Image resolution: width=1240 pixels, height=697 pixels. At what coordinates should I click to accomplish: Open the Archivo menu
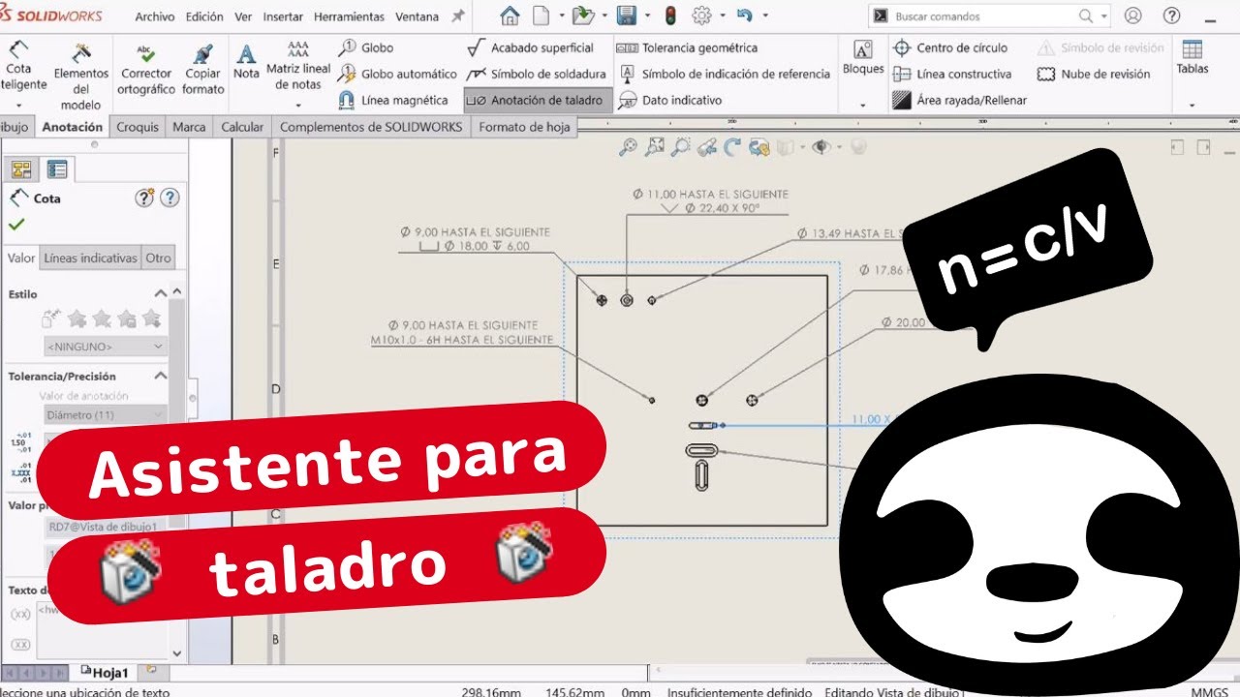click(x=155, y=16)
